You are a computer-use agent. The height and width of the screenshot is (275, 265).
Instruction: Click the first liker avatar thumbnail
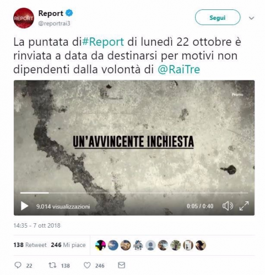[100, 245]
